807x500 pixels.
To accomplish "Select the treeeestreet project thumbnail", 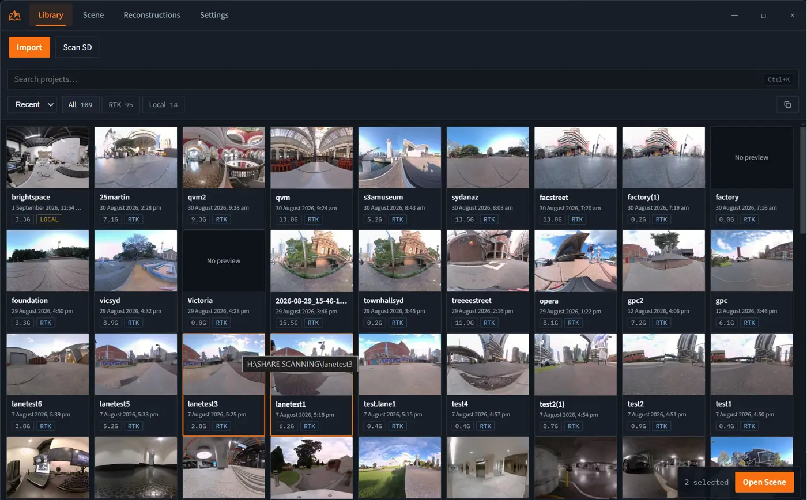I will point(488,261).
